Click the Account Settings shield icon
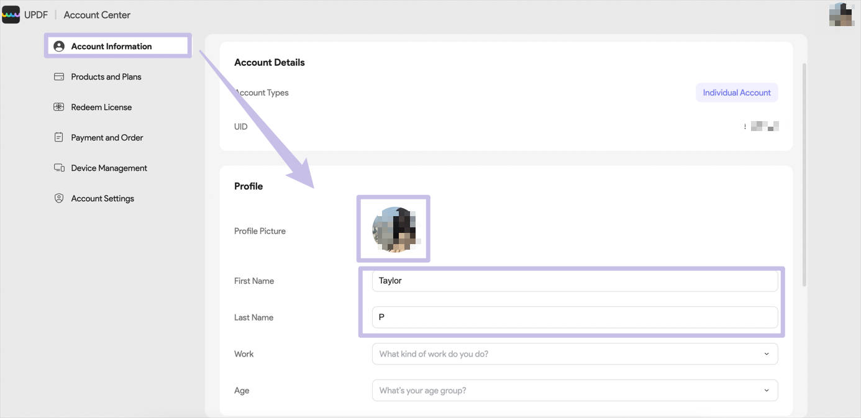Screen dimensions: 861x418 59,198
